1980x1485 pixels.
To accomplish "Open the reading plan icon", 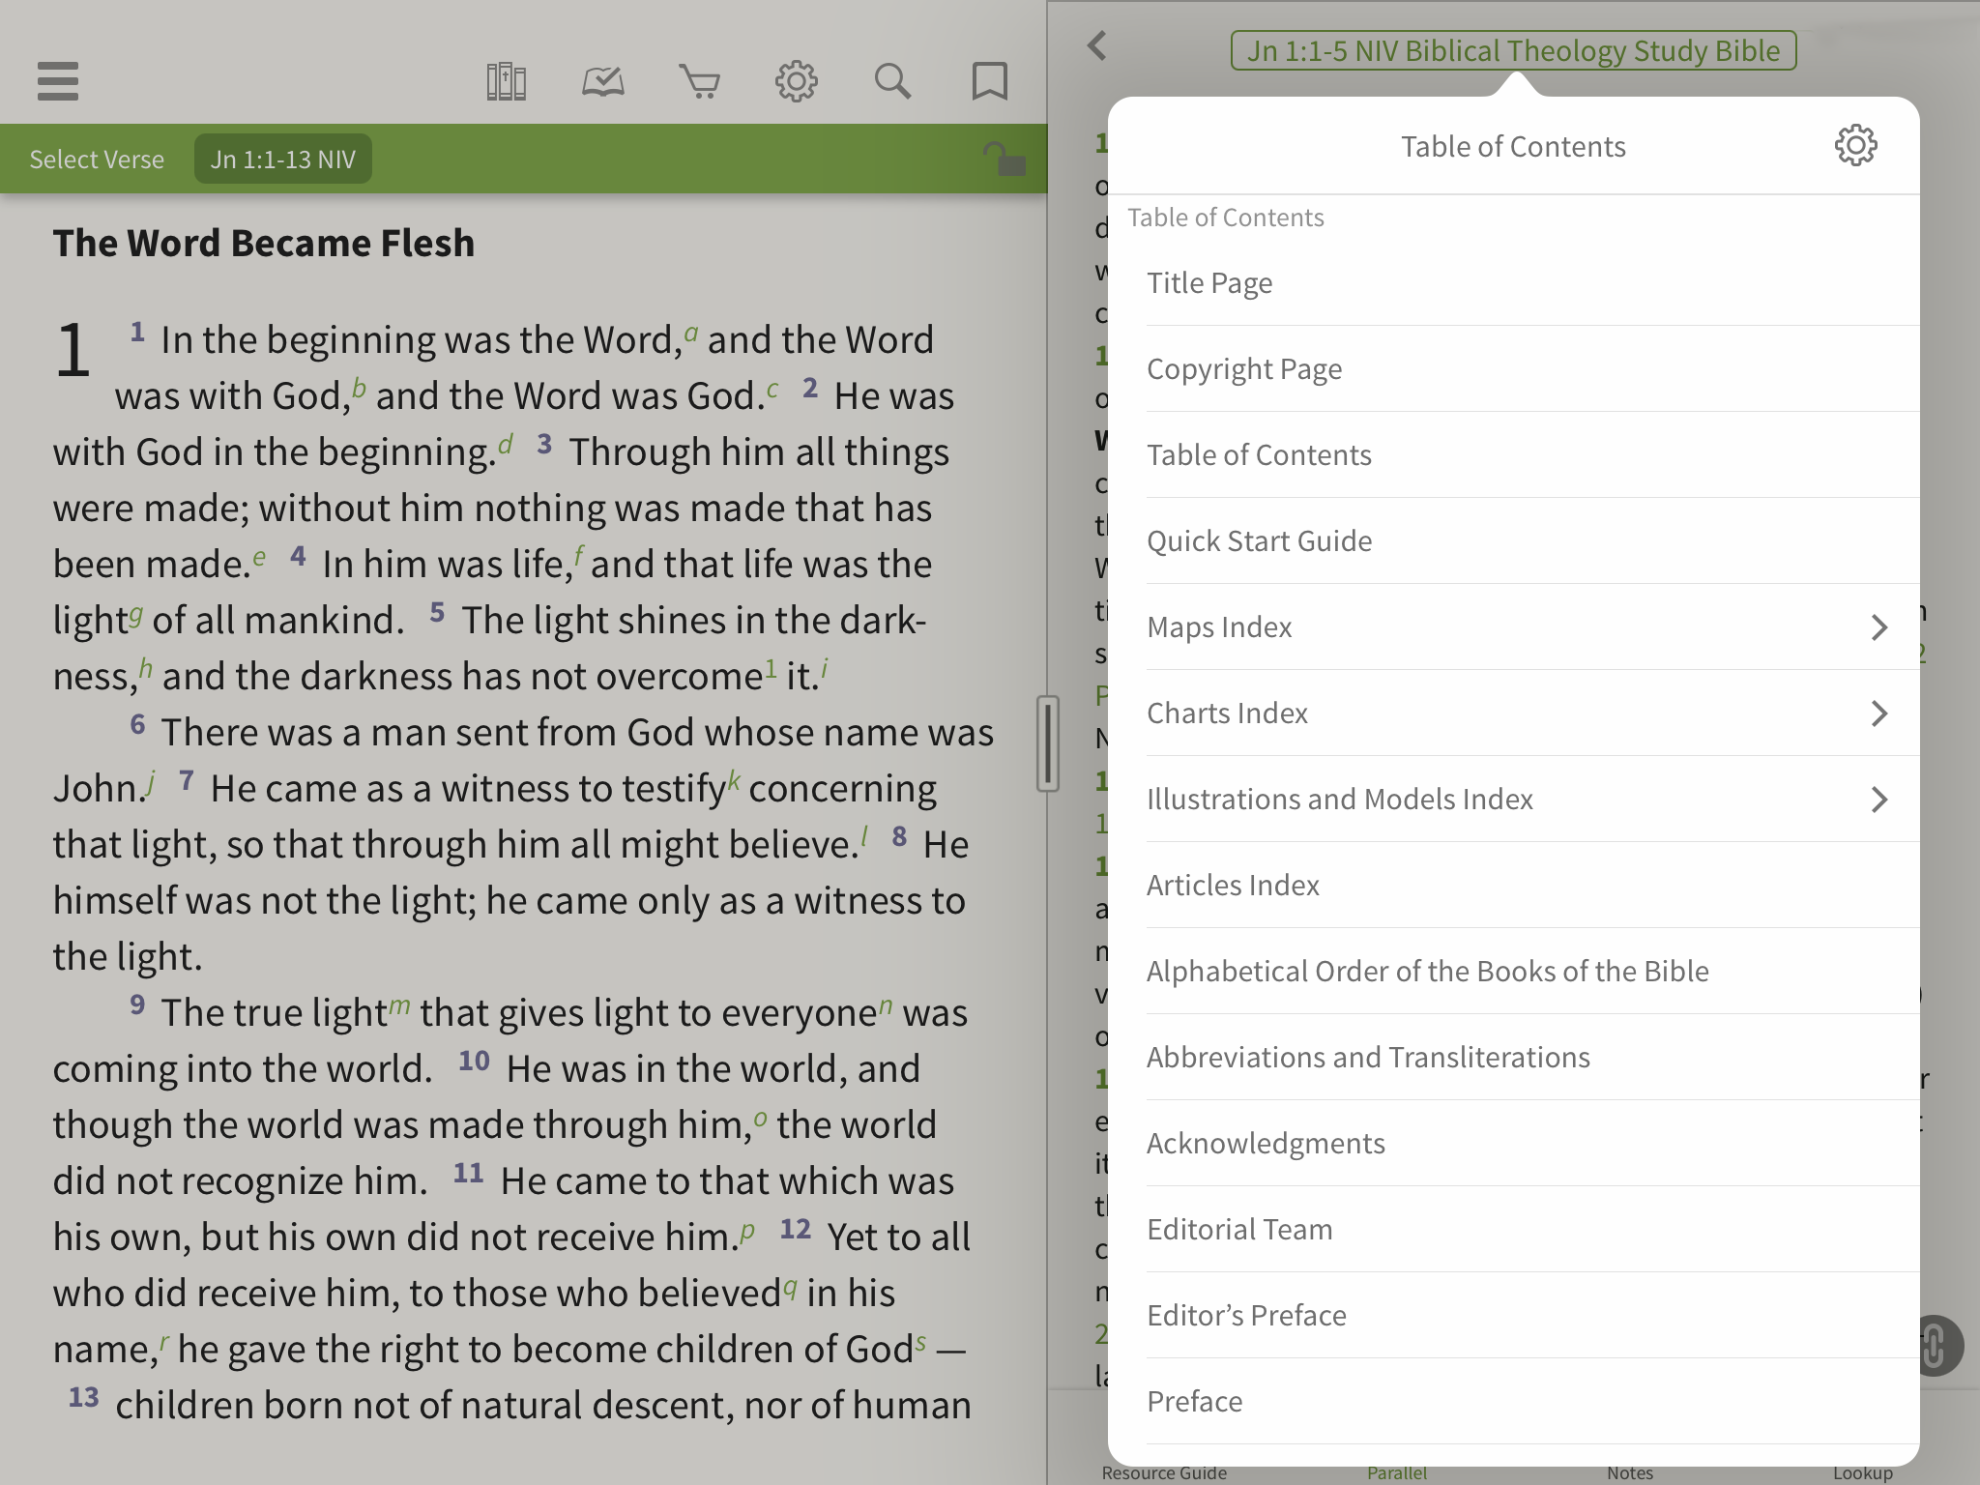I will pos(602,81).
